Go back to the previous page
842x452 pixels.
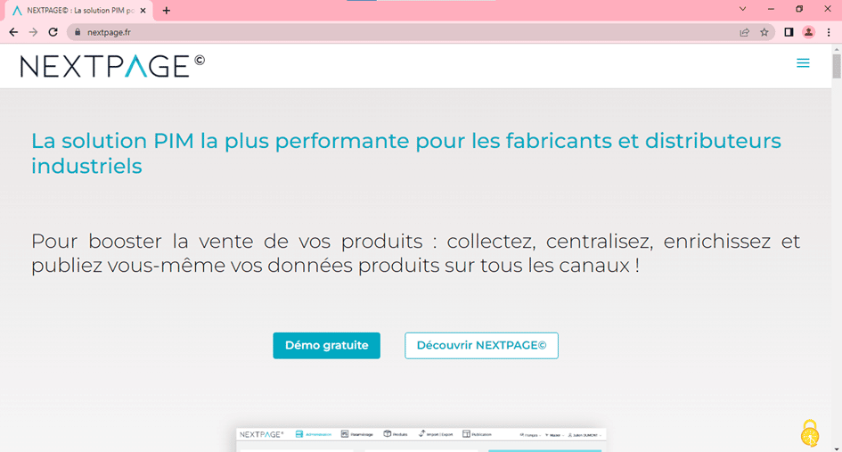click(x=12, y=32)
